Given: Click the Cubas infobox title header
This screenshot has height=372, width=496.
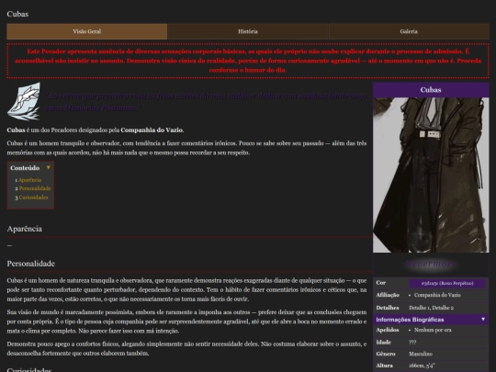Looking at the screenshot, I should click(431, 90).
